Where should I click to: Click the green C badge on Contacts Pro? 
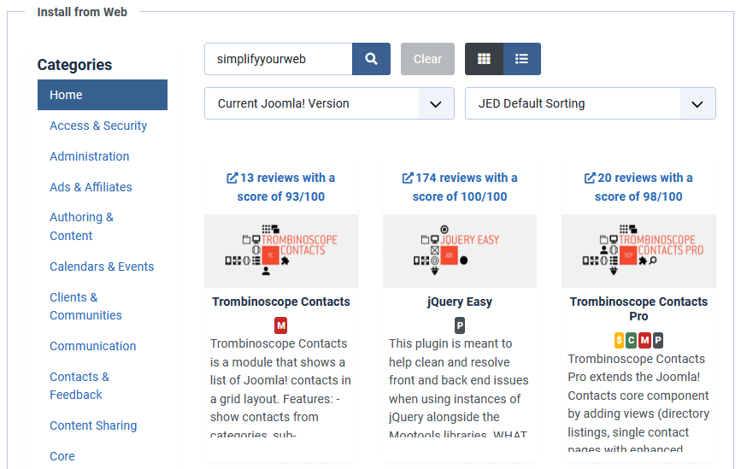[632, 341]
